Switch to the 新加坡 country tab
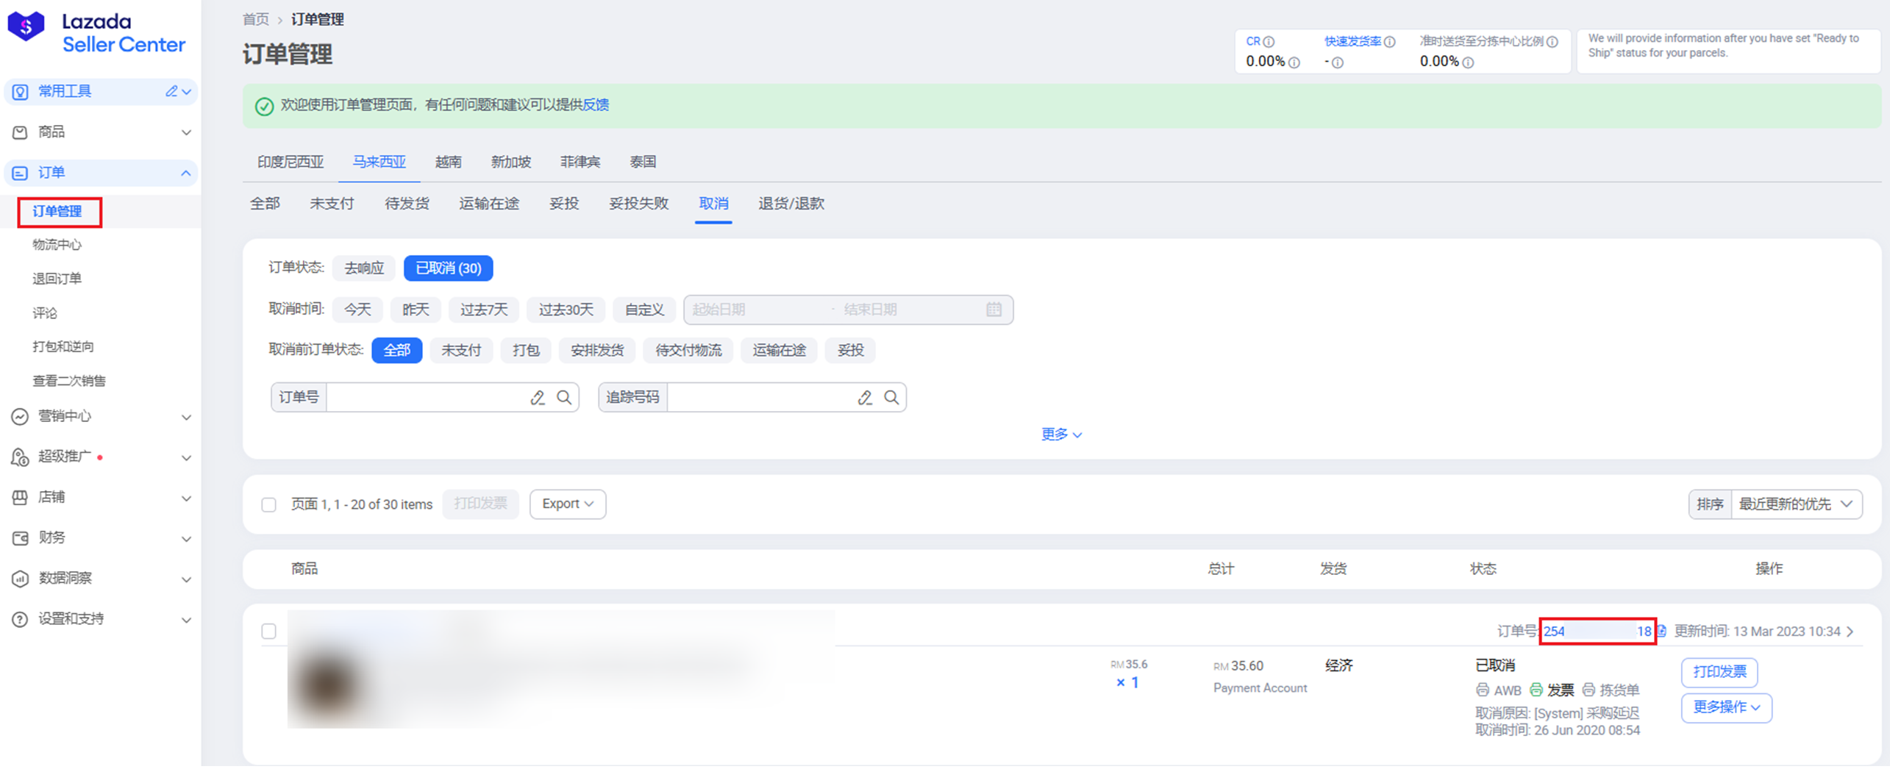The image size is (1890, 772). 510,162
